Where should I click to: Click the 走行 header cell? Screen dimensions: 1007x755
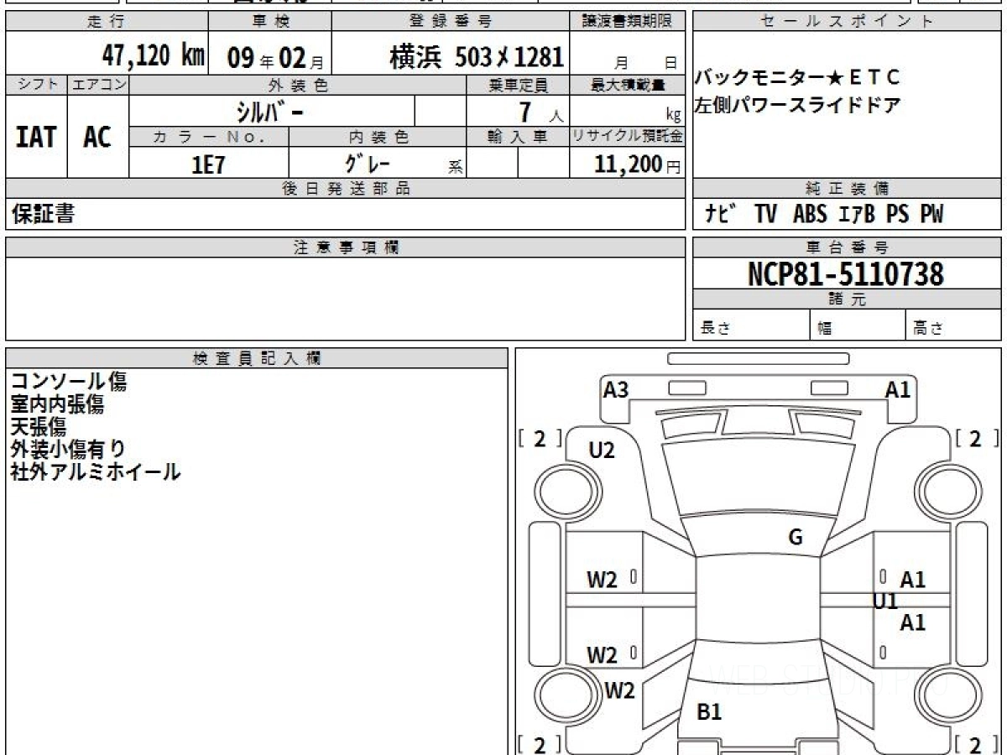(107, 22)
